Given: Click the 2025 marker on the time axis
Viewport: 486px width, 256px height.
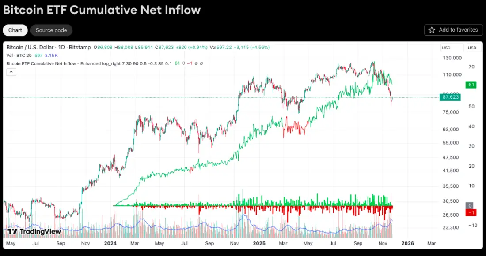Looking at the screenshot, I should click(259, 243).
